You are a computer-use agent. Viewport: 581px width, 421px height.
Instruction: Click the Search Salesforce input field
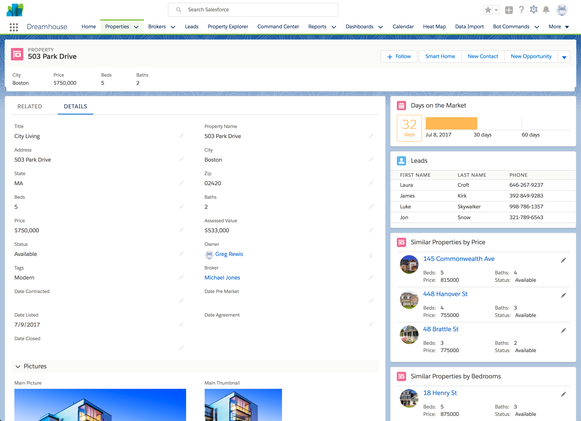(x=253, y=10)
